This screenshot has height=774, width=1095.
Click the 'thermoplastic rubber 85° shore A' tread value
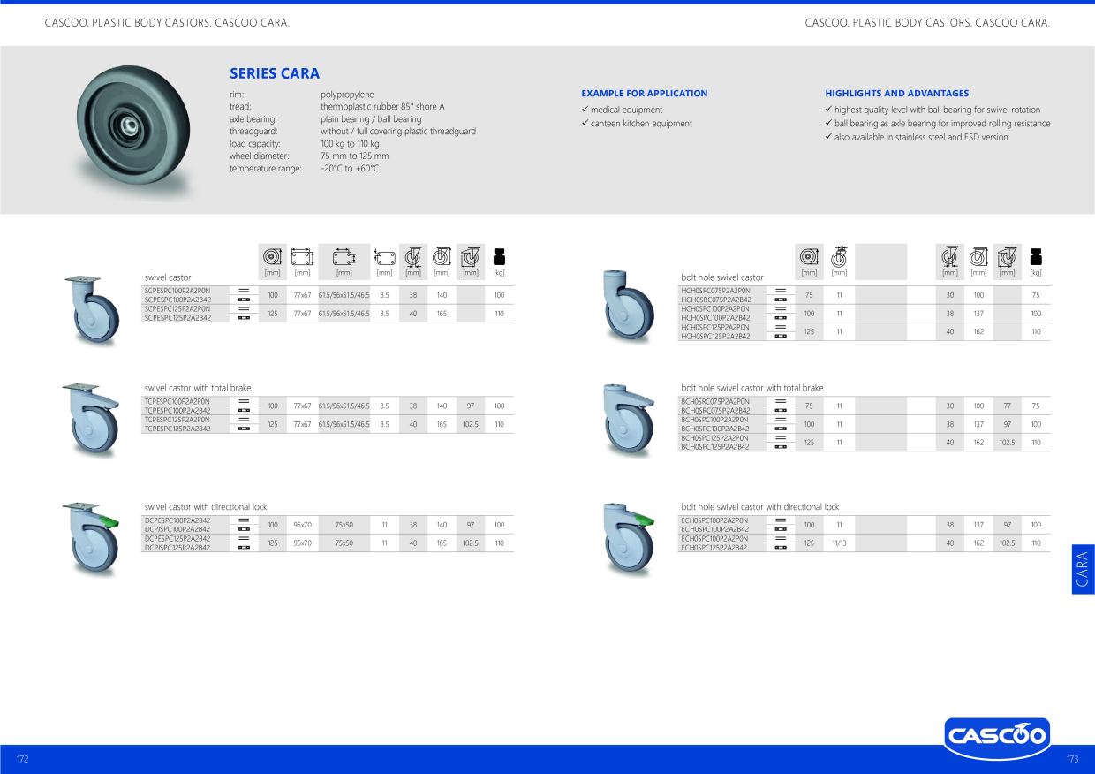382,107
